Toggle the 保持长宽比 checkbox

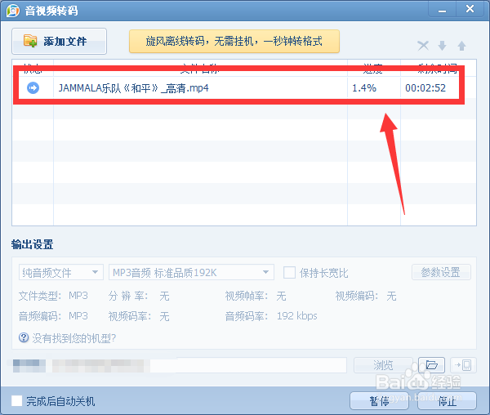(289, 273)
